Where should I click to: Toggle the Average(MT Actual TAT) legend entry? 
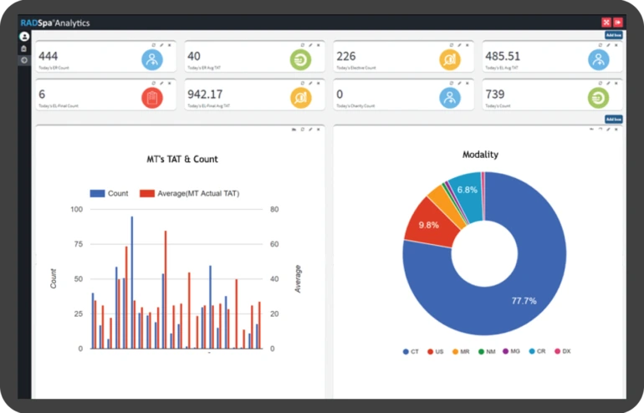pos(189,193)
